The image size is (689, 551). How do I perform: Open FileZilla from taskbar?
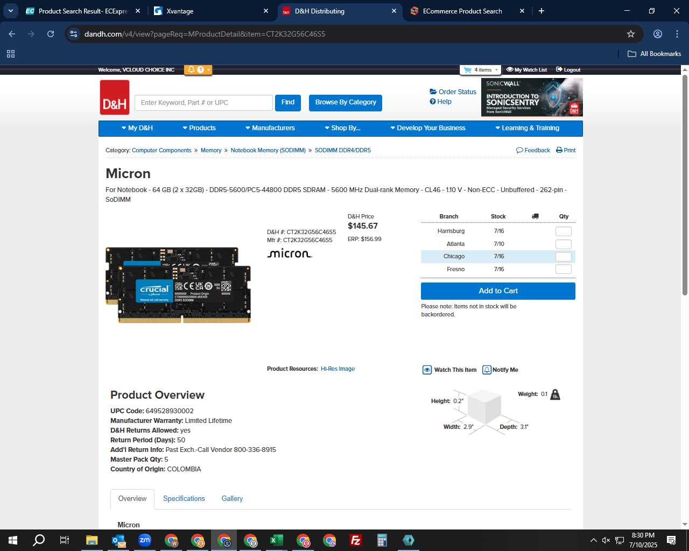(355, 540)
